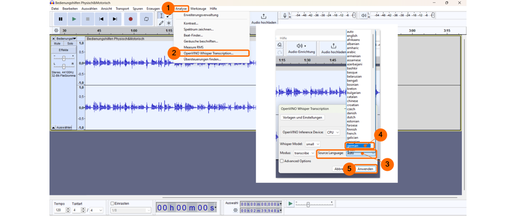This screenshot has width=516, height=216.
Task: Choose Geräusche beschriften... menu entry
Action: coord(212,41)
